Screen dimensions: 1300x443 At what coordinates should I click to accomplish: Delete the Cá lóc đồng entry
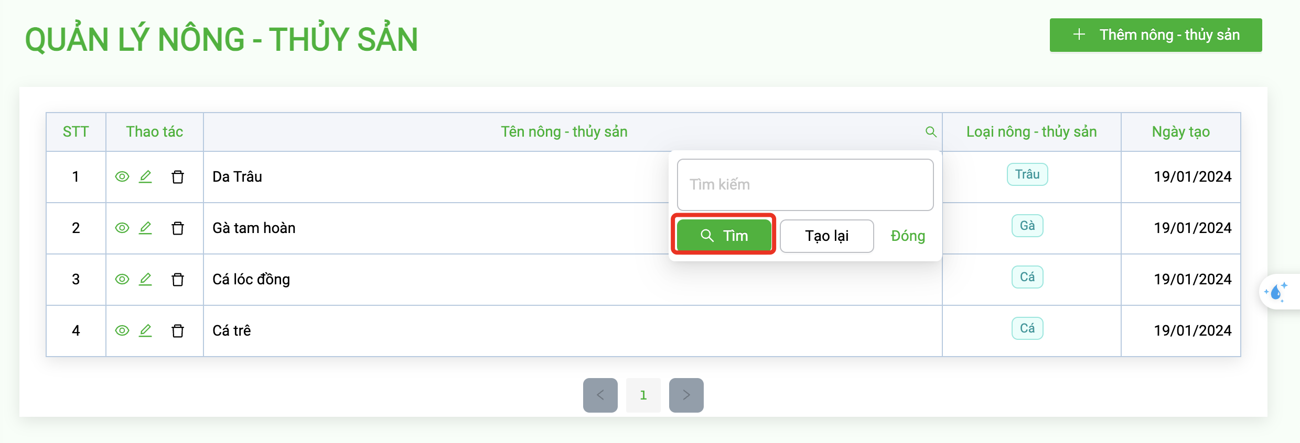coord(178,279)
